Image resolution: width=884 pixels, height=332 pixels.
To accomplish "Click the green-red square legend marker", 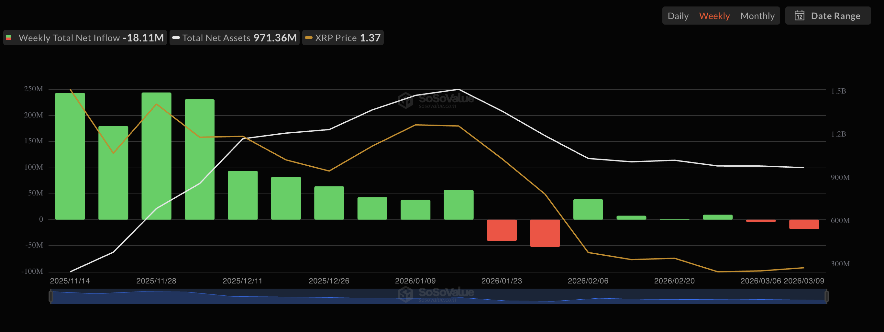I will 9,38.
